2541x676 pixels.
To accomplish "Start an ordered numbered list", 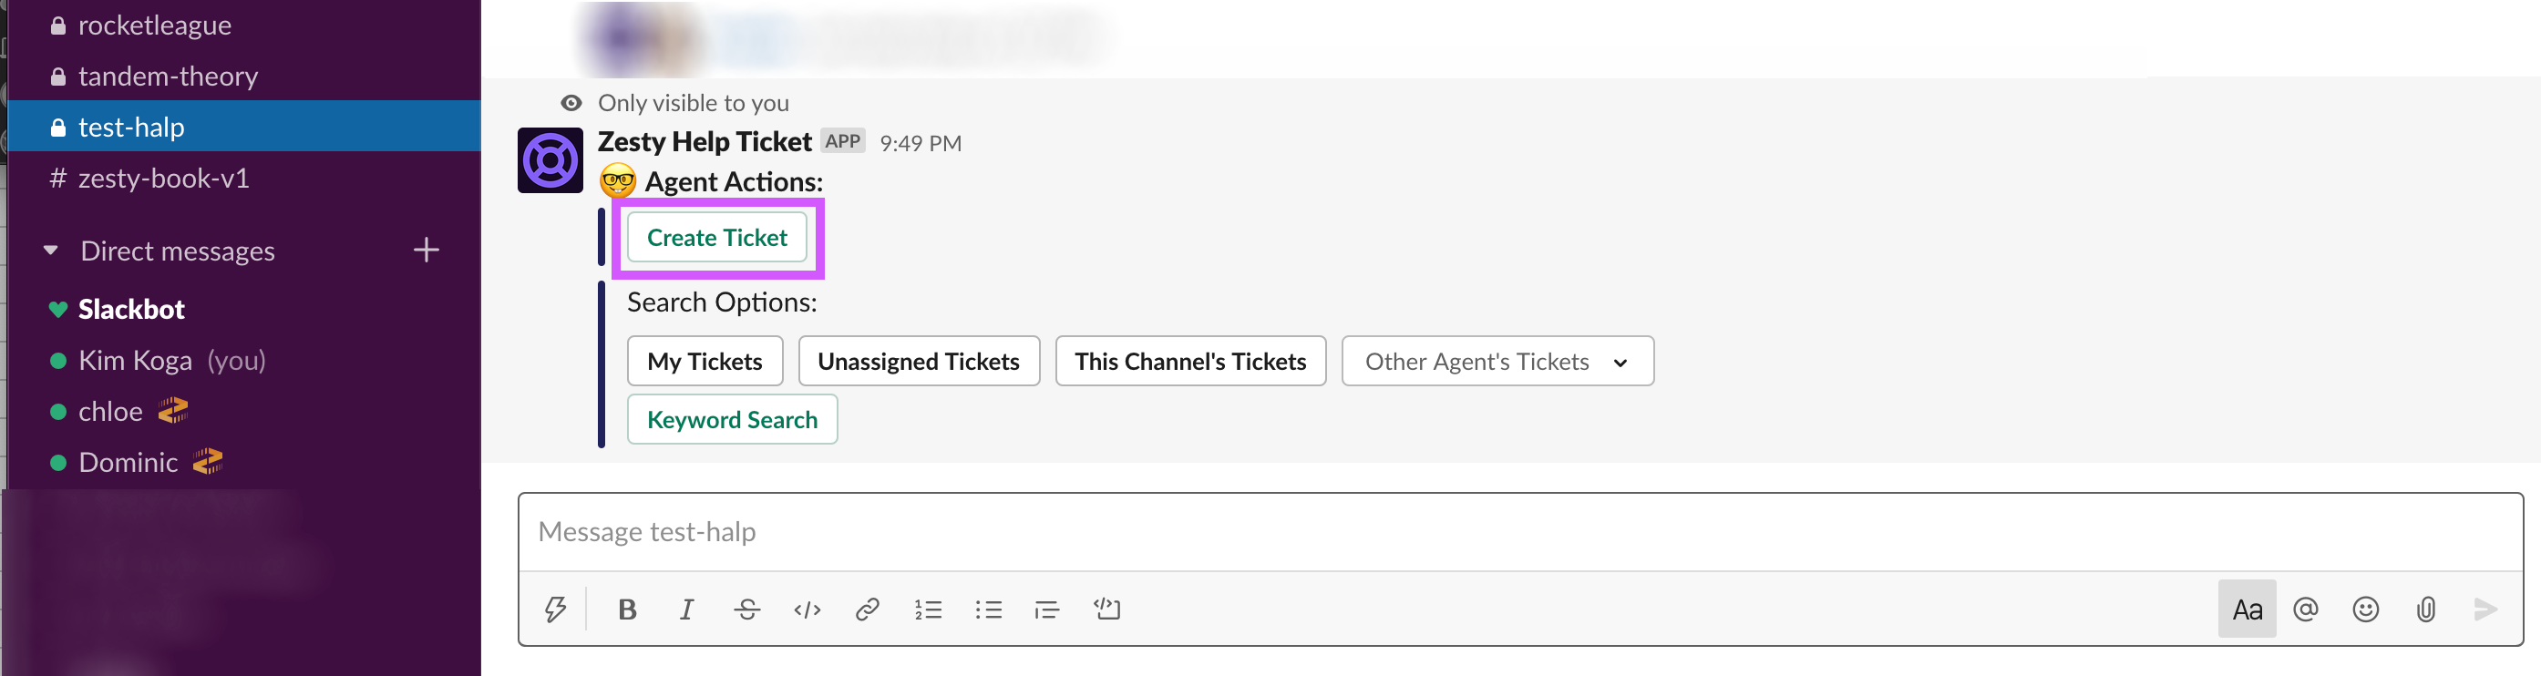I will point(927,609).
